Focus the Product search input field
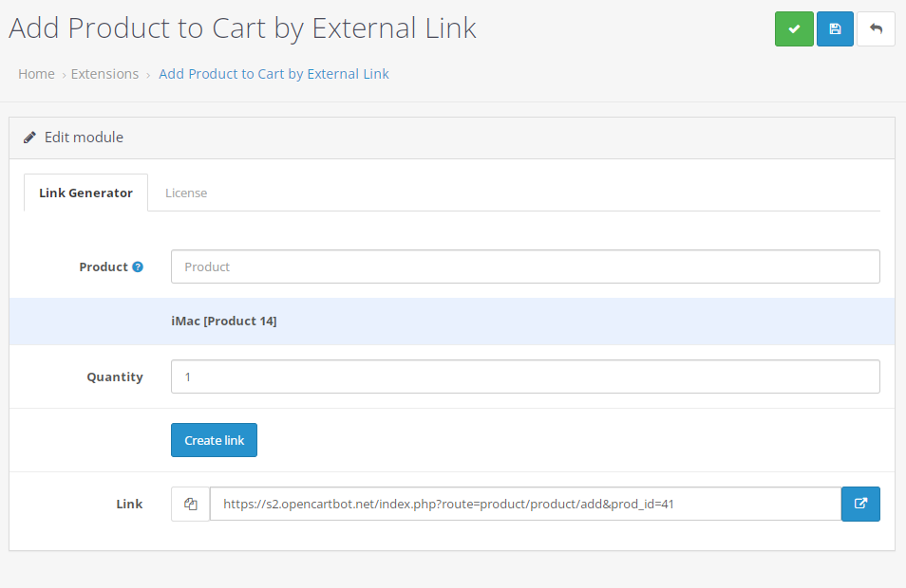The image size is (906, 588). pyautogui.click(x=525, y=266)
